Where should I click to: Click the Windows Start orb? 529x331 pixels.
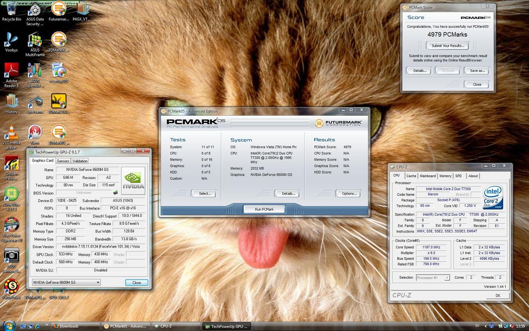9,326
